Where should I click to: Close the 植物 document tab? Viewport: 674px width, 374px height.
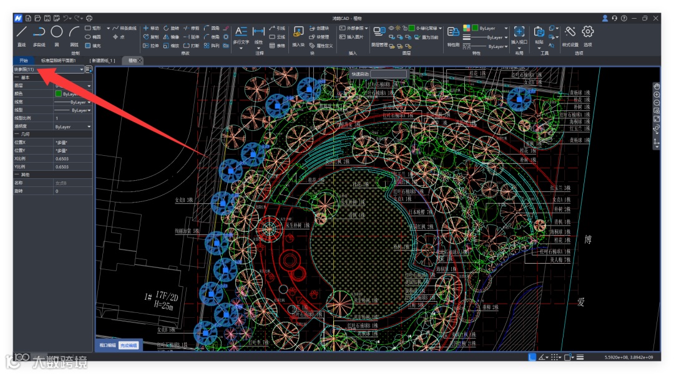coord(140,60)
